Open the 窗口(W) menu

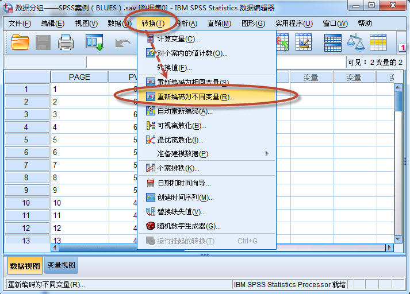335,24
